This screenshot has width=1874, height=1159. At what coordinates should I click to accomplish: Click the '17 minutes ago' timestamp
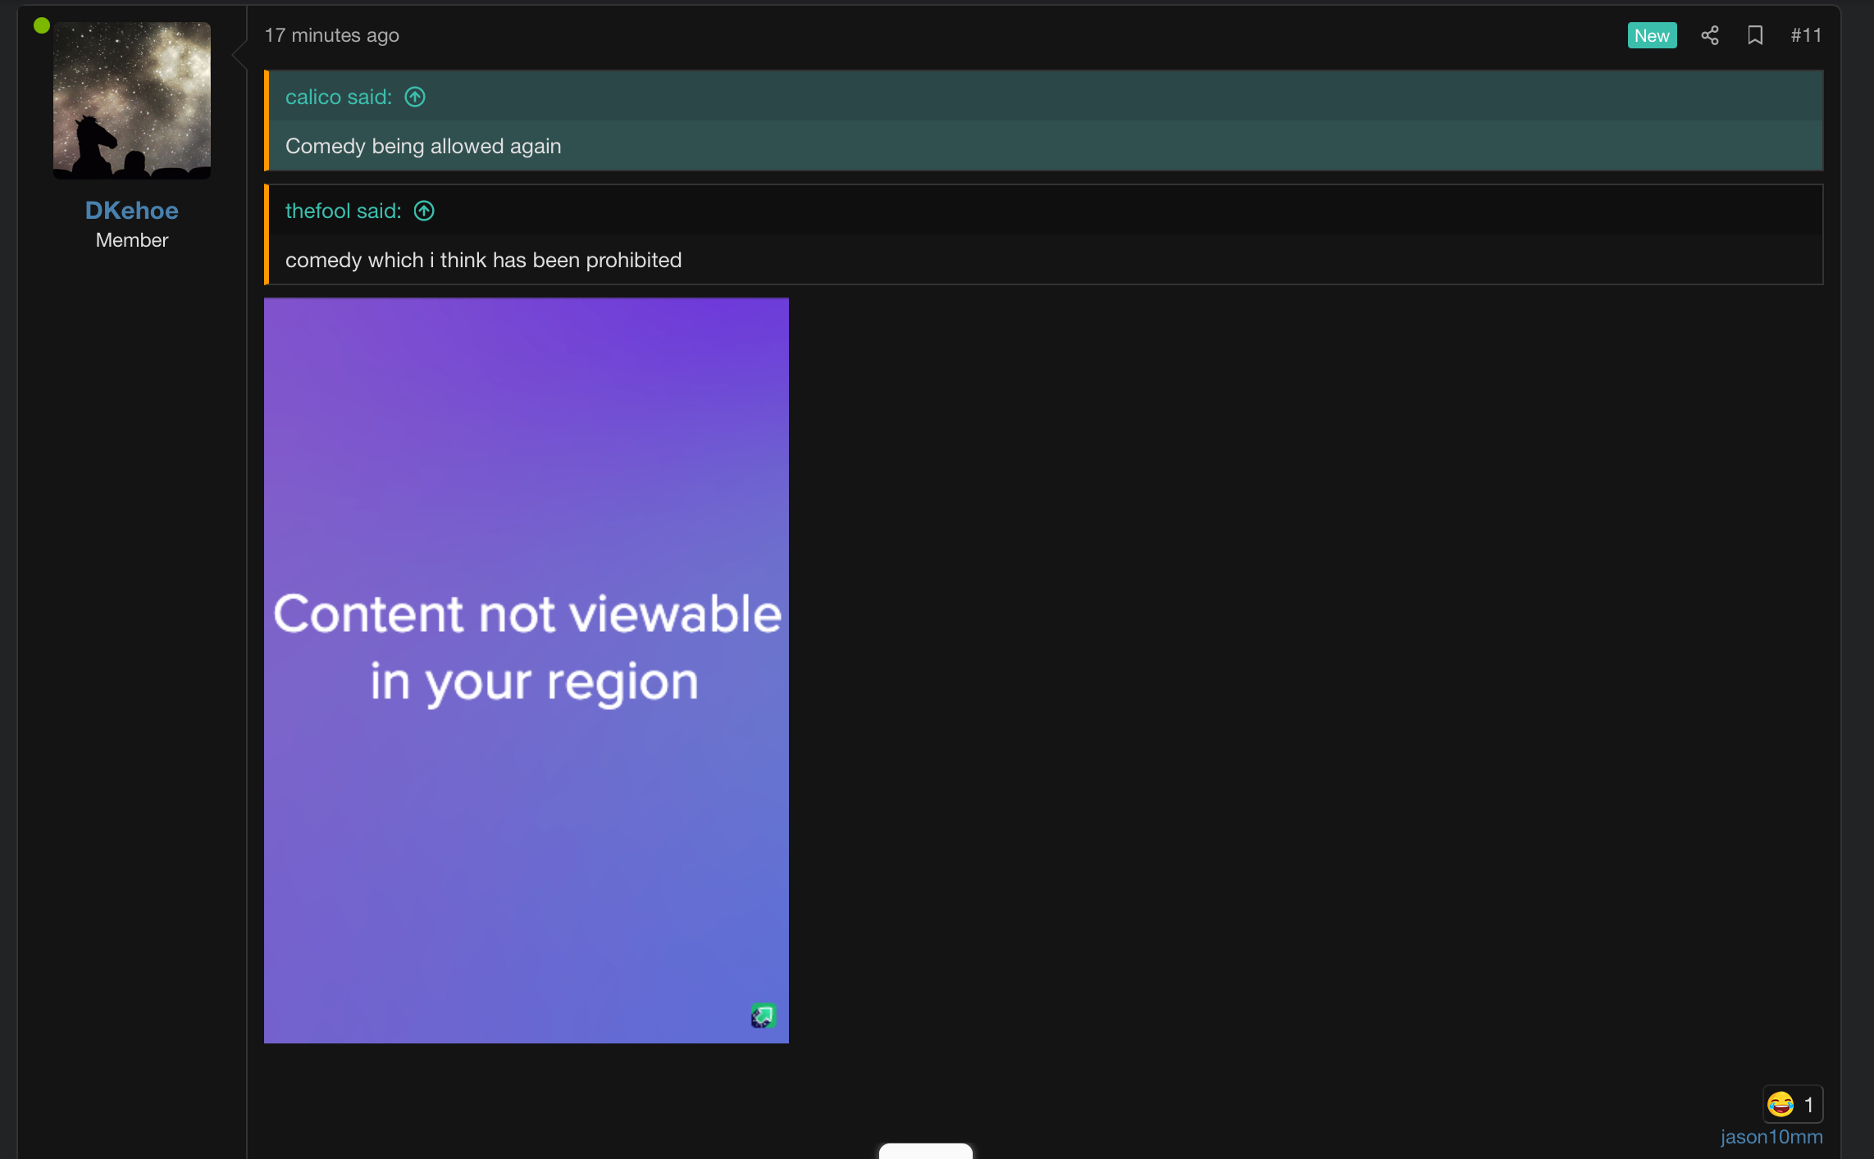(x=331, y=35)
